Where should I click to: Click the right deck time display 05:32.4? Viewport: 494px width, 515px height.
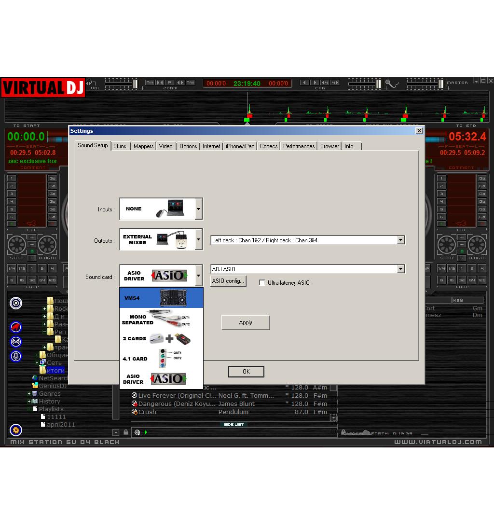pyautogui.click(x=467, y=136)
